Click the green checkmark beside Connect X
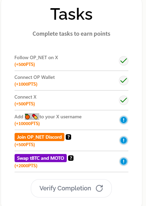 point(124,100)
